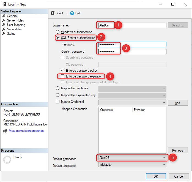The image size is (192, 182).
Task: Open Help via the question mark icon
Action: click(72, 13)
